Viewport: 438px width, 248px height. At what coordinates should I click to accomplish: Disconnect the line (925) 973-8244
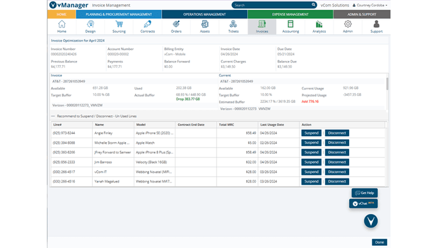337,133
